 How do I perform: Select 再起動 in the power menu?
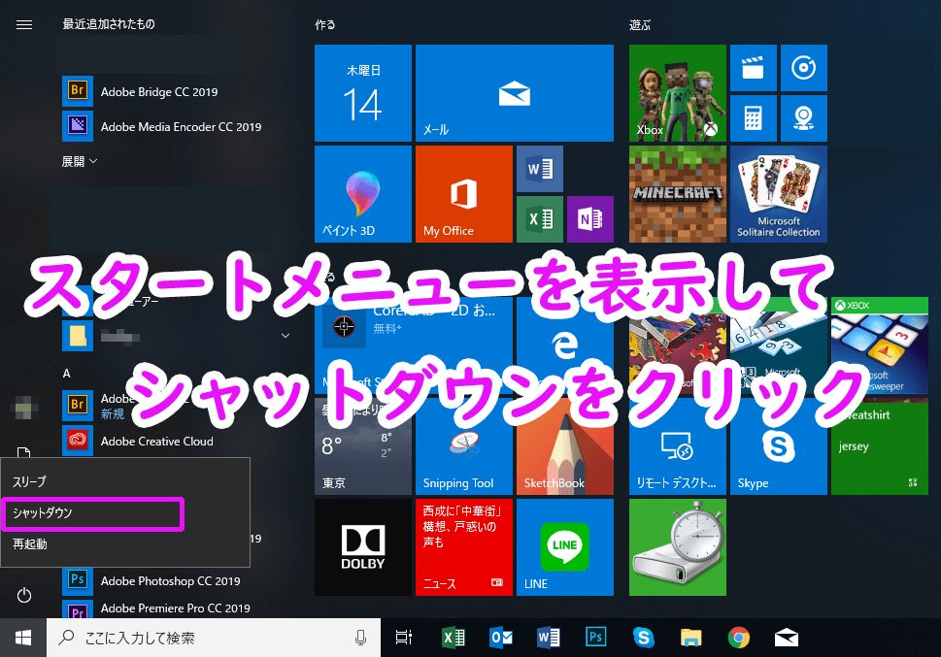125,544
